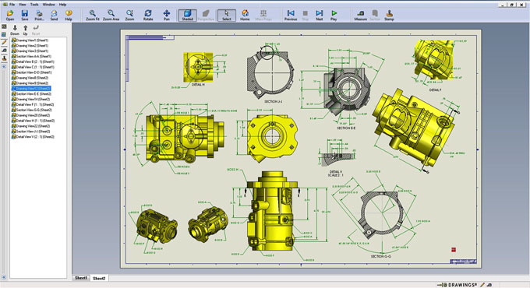The height and width of the screenshot is (288, 530).
Task: Switch to the Sheet2 tab
Action: tap(99, 278)
